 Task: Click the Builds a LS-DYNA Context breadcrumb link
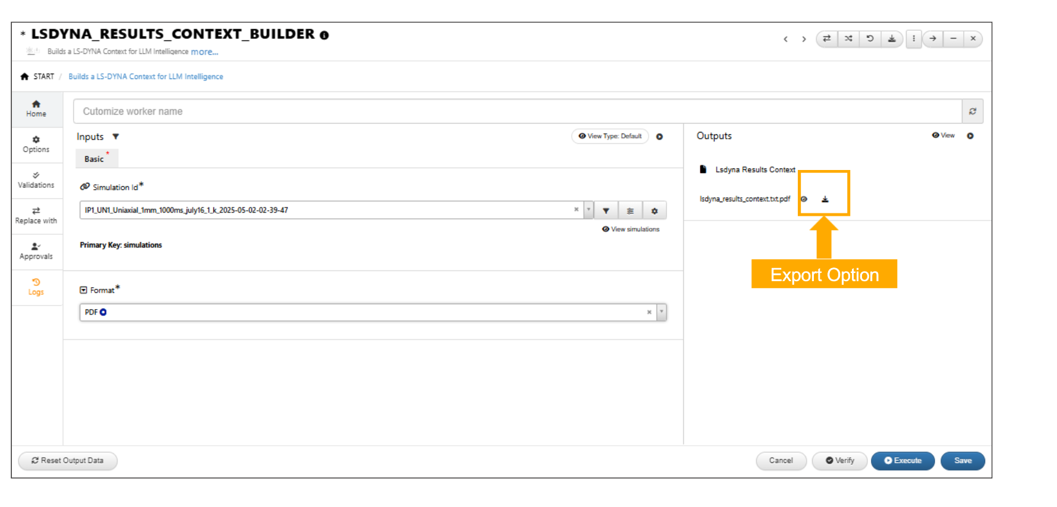(x=146, y=77)
